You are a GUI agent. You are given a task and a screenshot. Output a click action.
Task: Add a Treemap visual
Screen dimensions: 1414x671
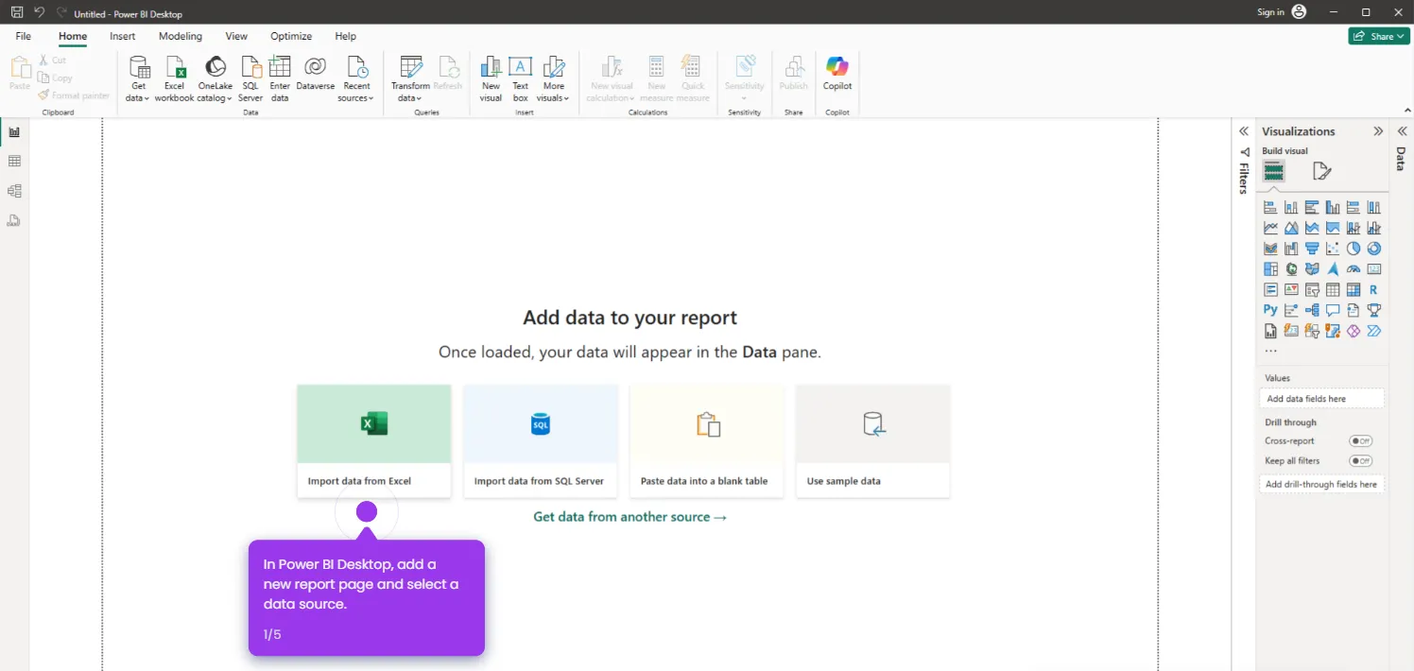point(1270,269)
